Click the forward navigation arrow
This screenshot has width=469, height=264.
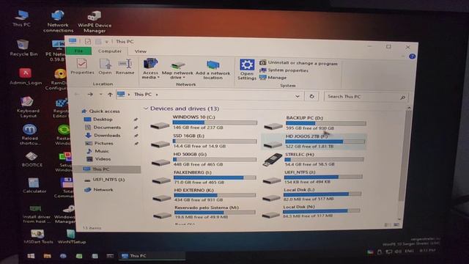90,95
